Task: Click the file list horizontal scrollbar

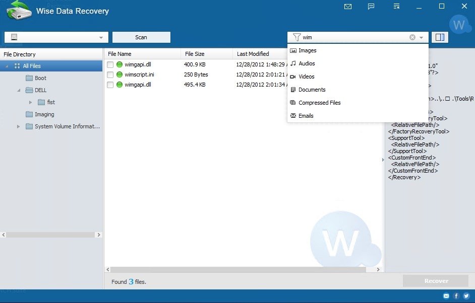Action: pos(239,269)
